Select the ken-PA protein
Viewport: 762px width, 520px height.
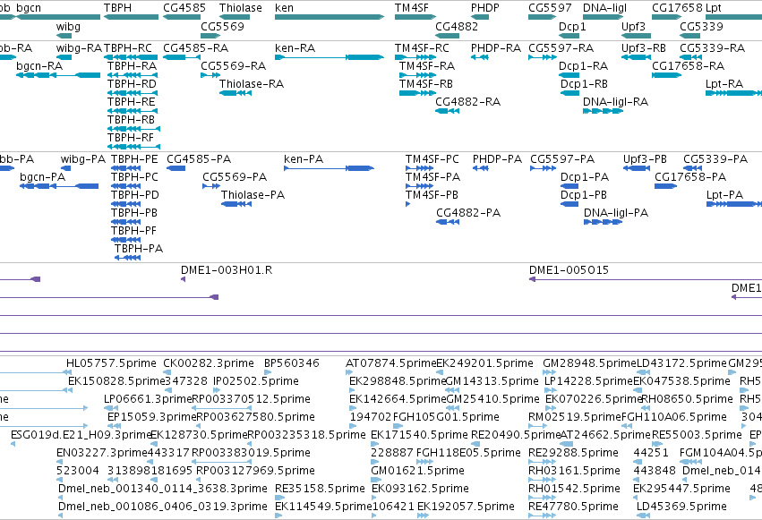click(x=329, y=168)
